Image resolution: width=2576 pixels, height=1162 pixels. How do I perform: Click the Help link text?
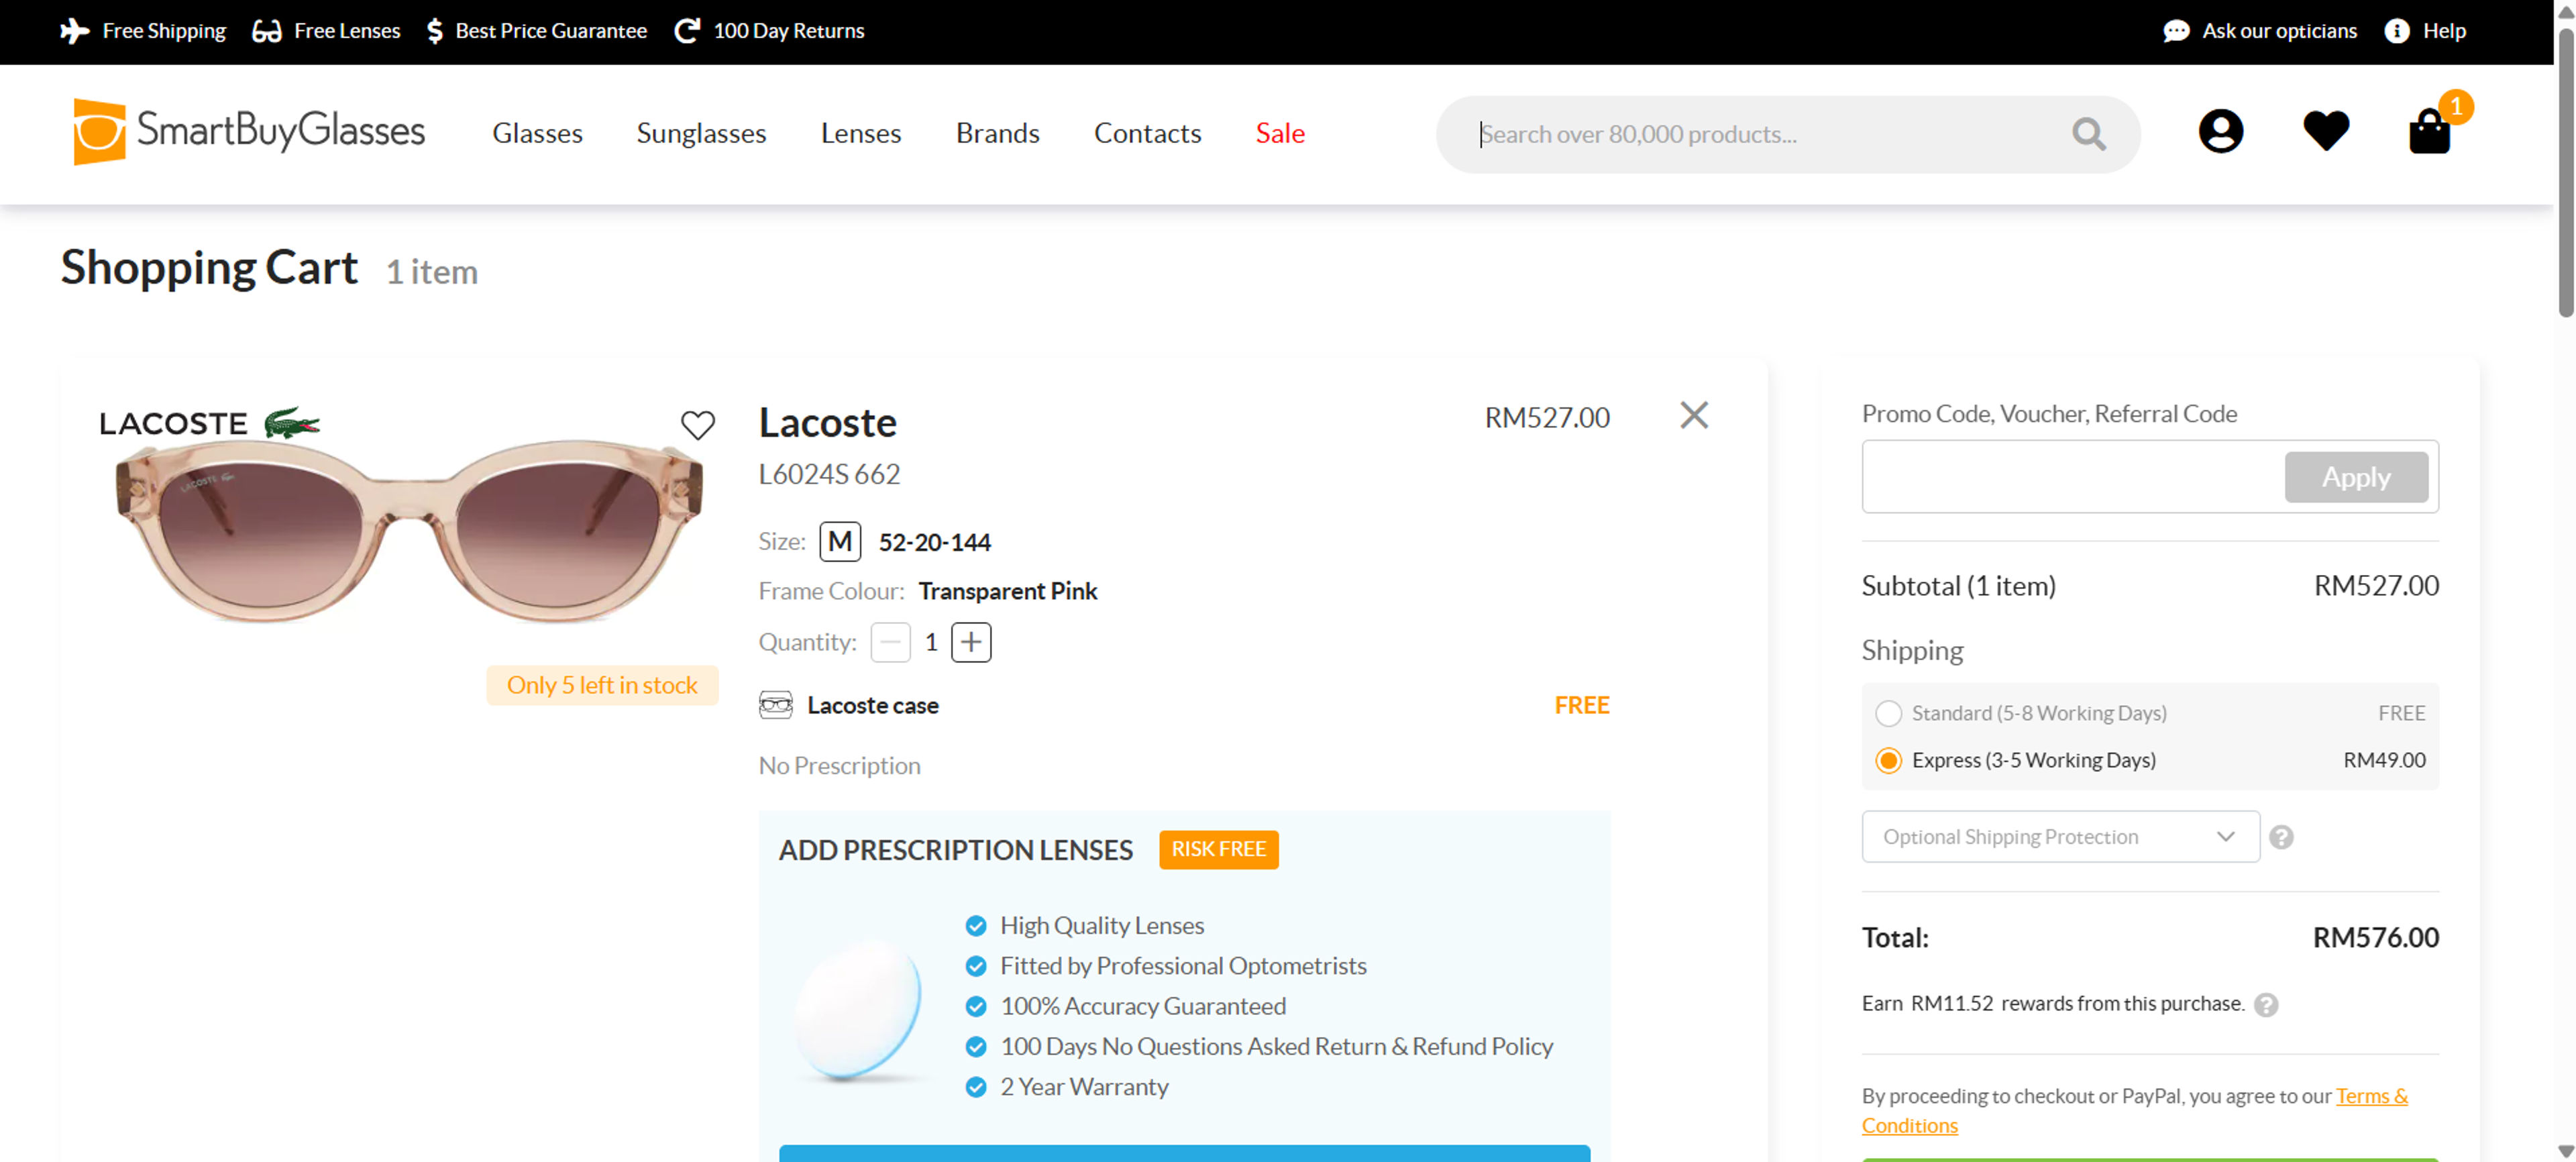[x=2444, y=31]
